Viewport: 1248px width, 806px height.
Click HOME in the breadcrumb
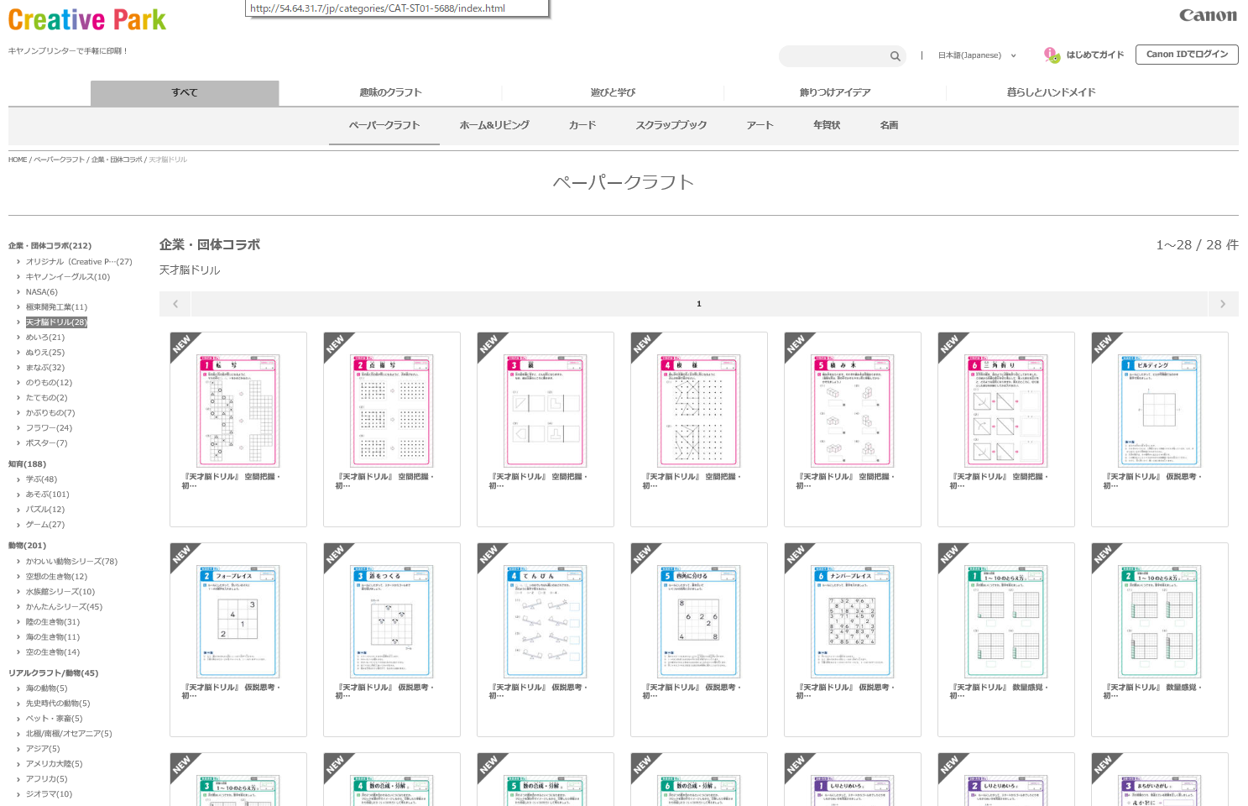18,160
